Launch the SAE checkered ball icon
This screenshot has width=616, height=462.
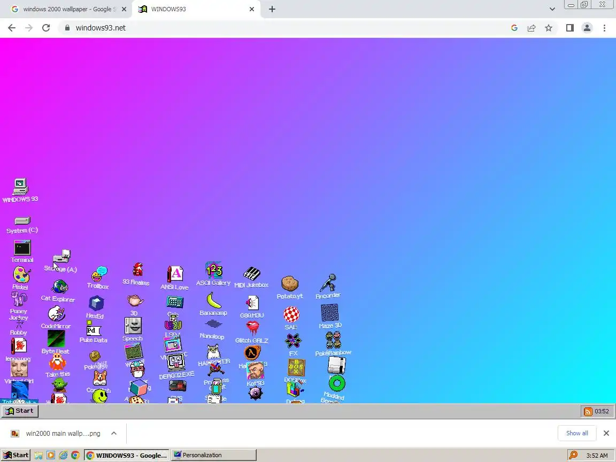[291, 314]
